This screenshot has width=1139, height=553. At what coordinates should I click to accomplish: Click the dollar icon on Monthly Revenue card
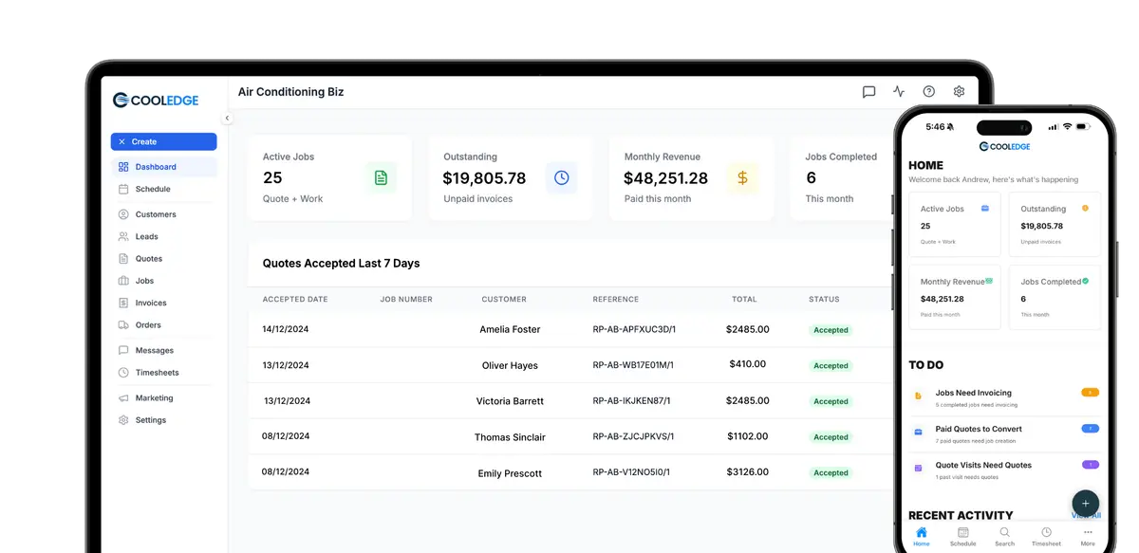[x=742, y=177]
